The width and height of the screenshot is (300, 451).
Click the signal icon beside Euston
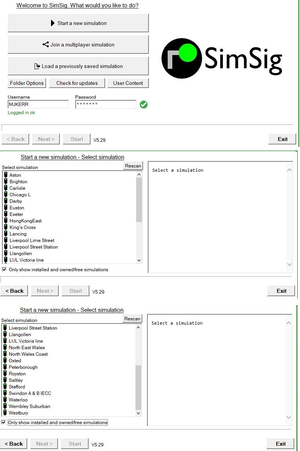(6, 208)
